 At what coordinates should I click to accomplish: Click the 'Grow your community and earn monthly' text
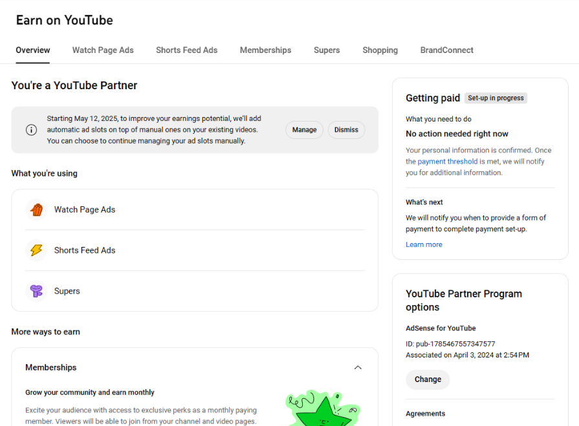pos(90,392)
